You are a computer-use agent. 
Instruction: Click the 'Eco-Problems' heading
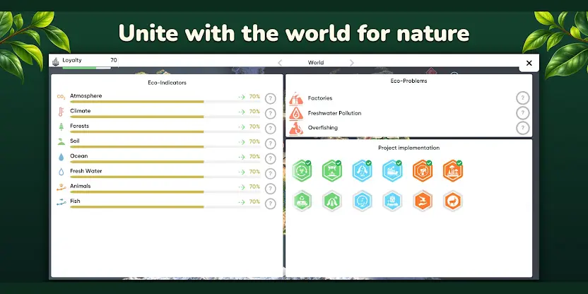408,81
